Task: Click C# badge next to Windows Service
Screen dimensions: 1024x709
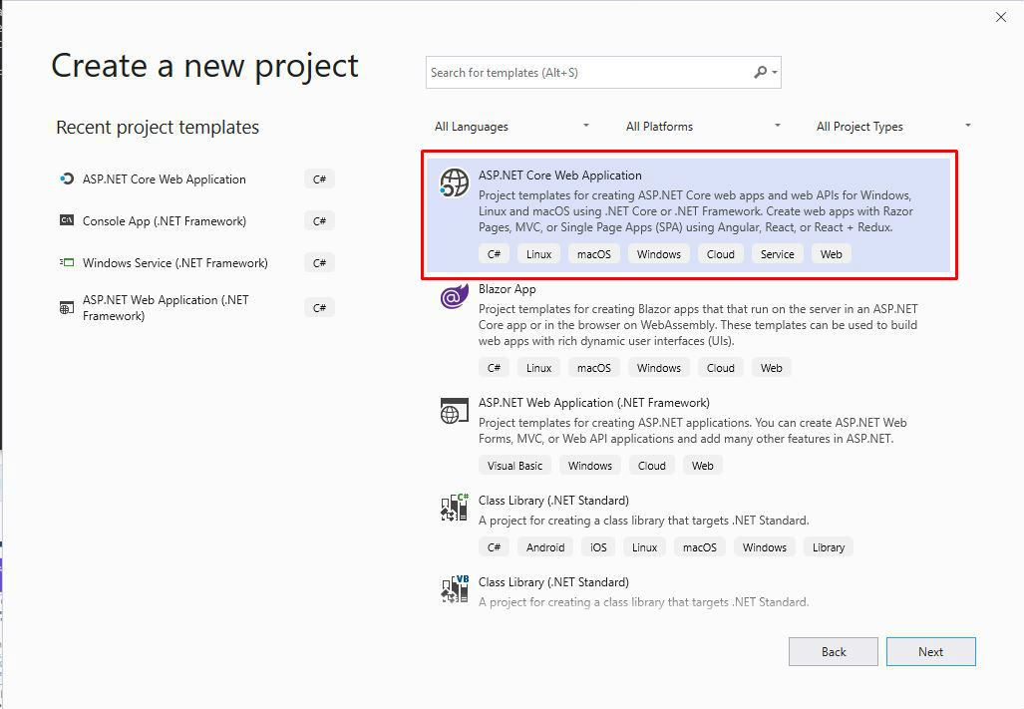Action: [319, 262]
